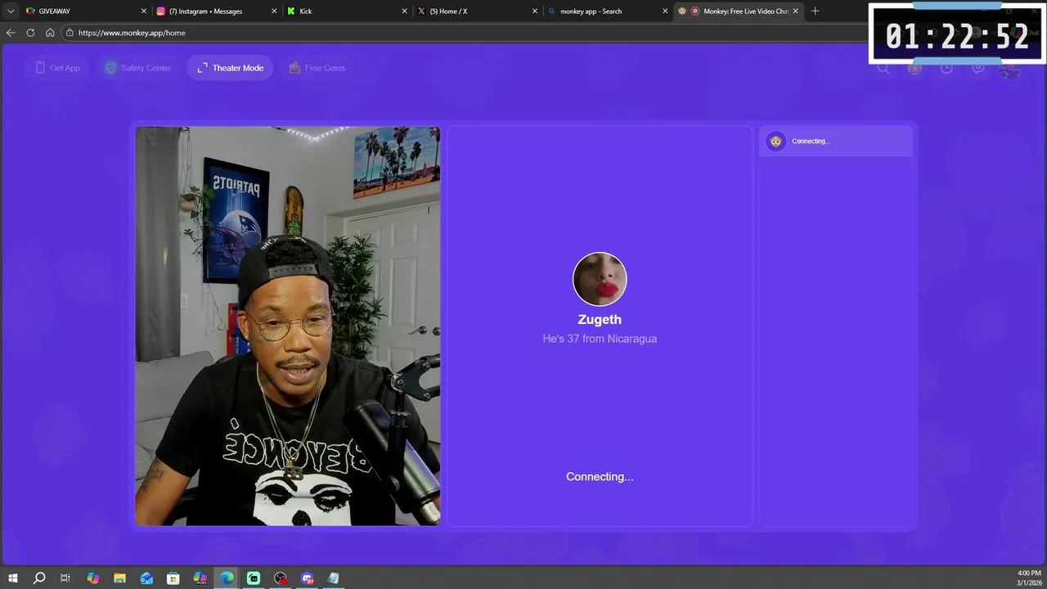1047x589 pixels.
Task: Open Task View on the taskbar
Action: click(65, 578)
